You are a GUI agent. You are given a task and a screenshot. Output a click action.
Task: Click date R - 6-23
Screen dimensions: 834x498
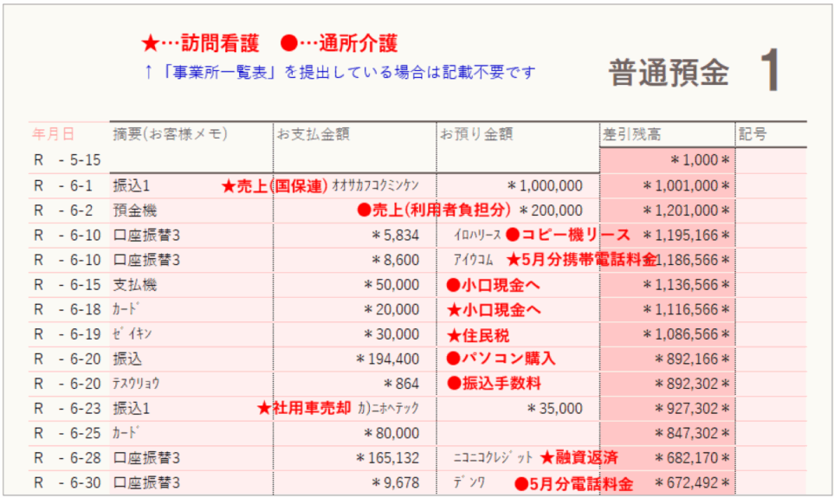click(x=67, y=409)
